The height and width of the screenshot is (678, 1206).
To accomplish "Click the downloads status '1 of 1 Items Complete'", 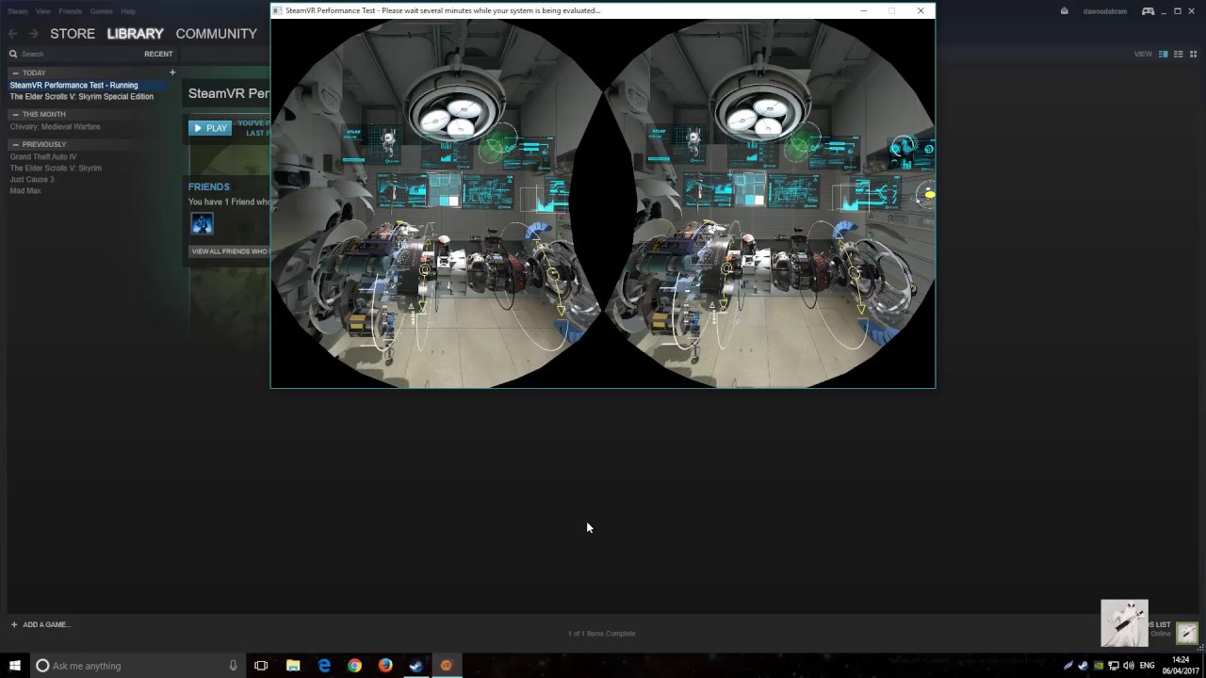I will 601,633.
